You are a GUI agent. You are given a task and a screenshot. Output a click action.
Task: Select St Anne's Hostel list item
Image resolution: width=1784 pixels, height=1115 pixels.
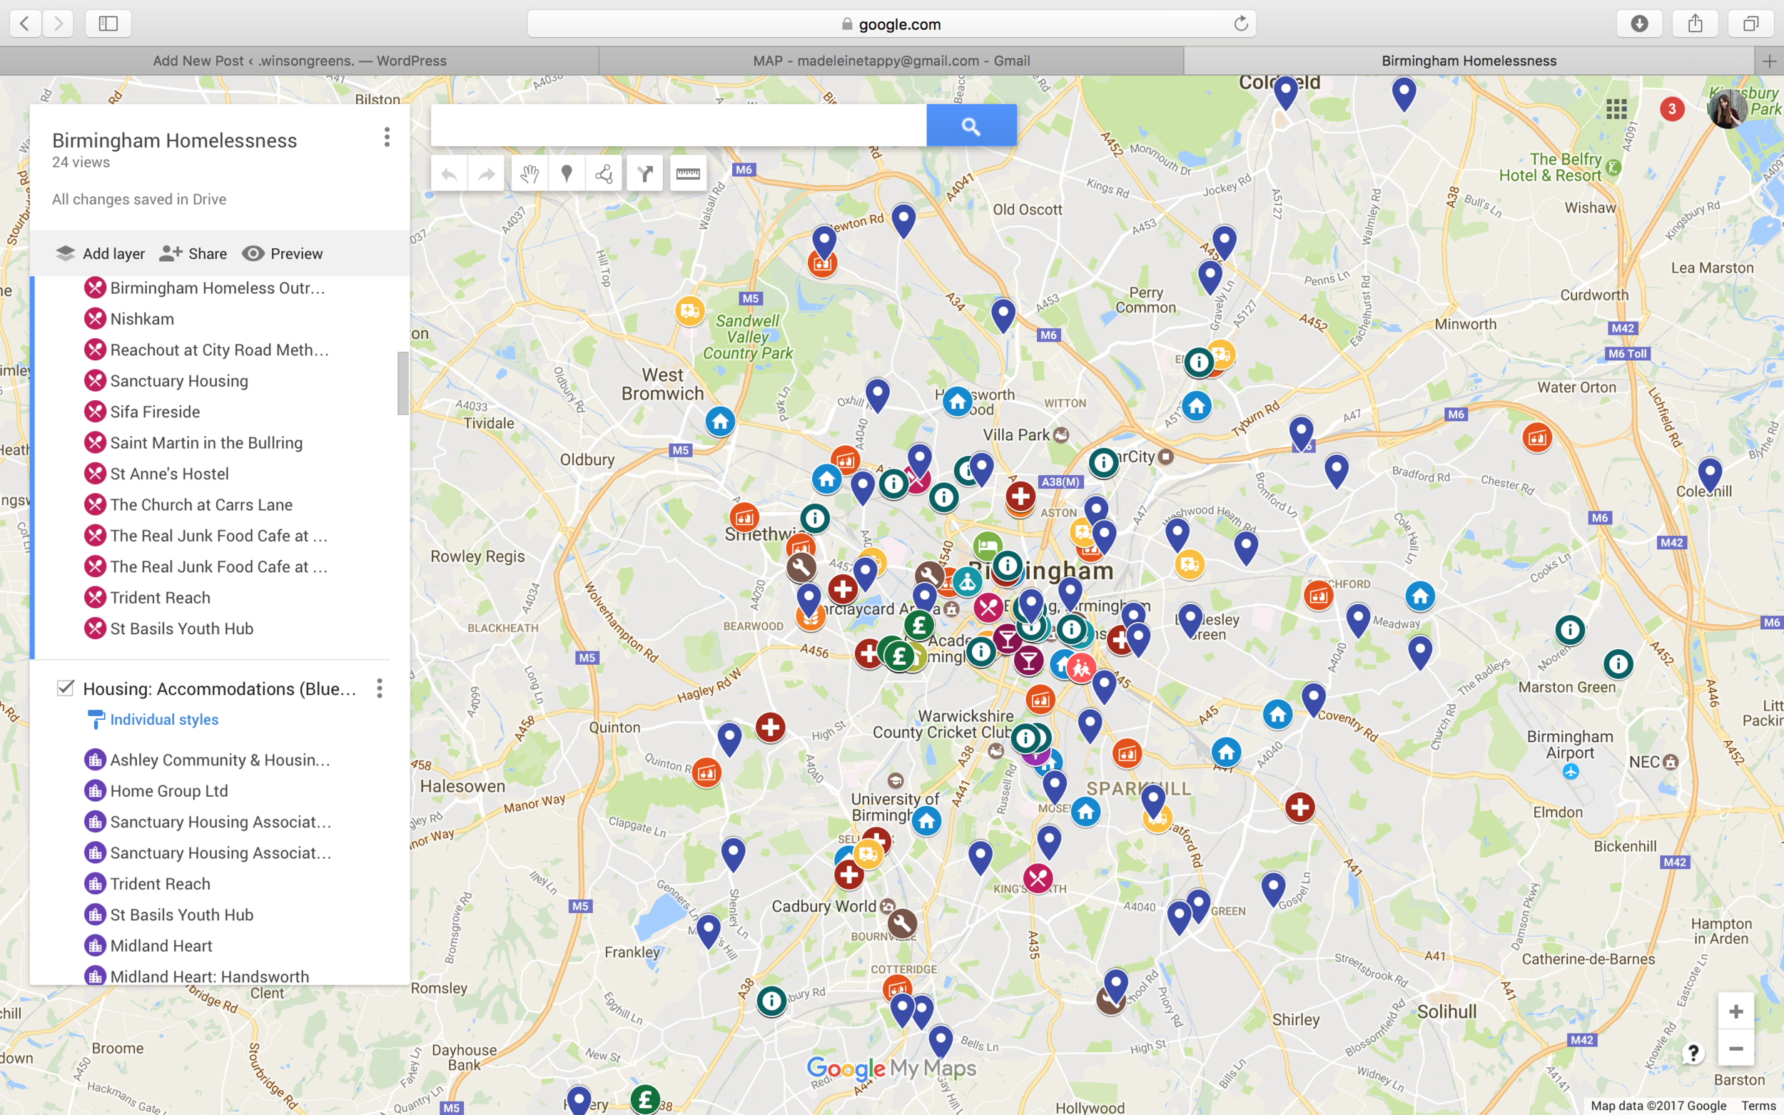(170, 474)
